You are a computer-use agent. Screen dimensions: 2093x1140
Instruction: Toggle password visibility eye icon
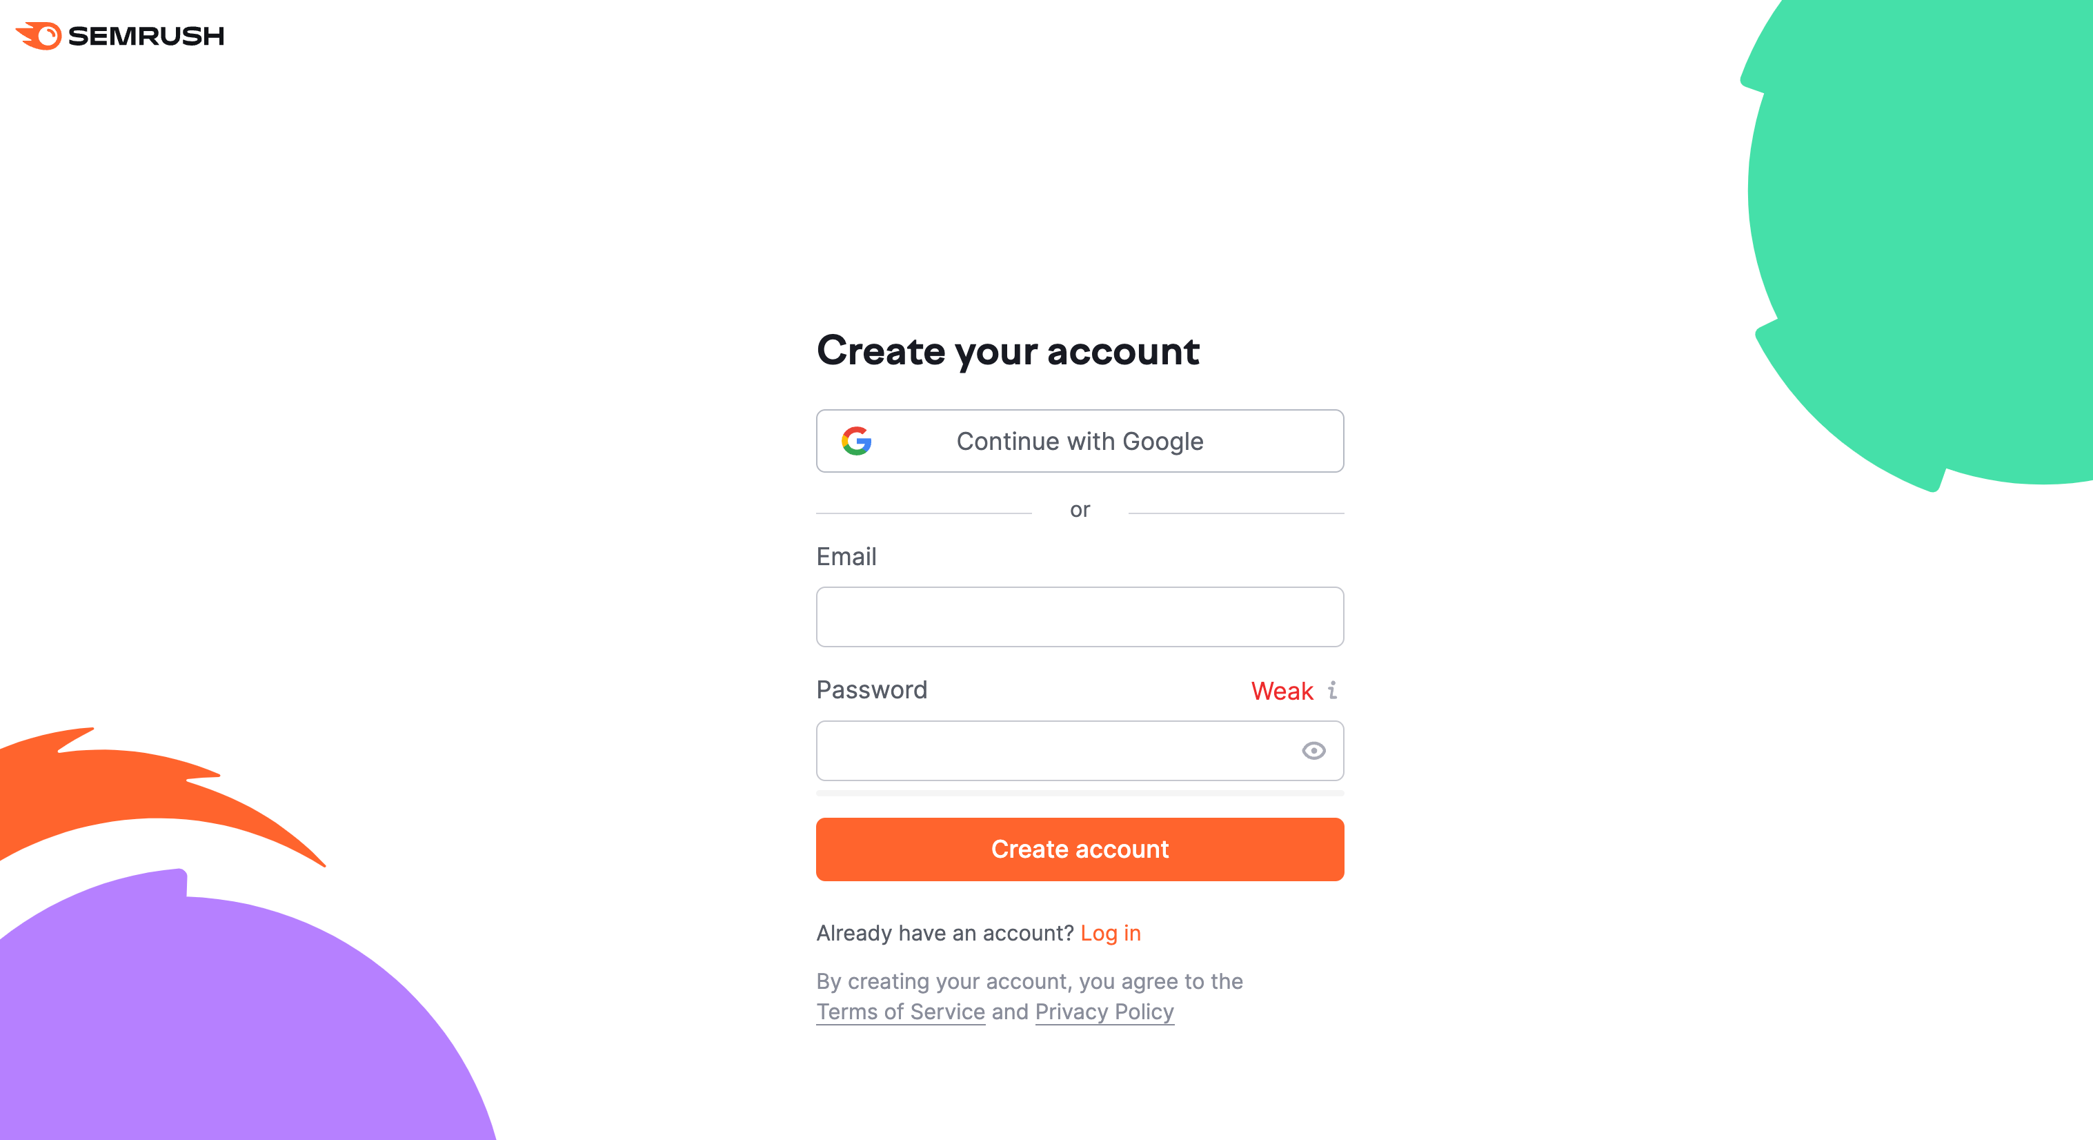click(x=1313, y=749)
